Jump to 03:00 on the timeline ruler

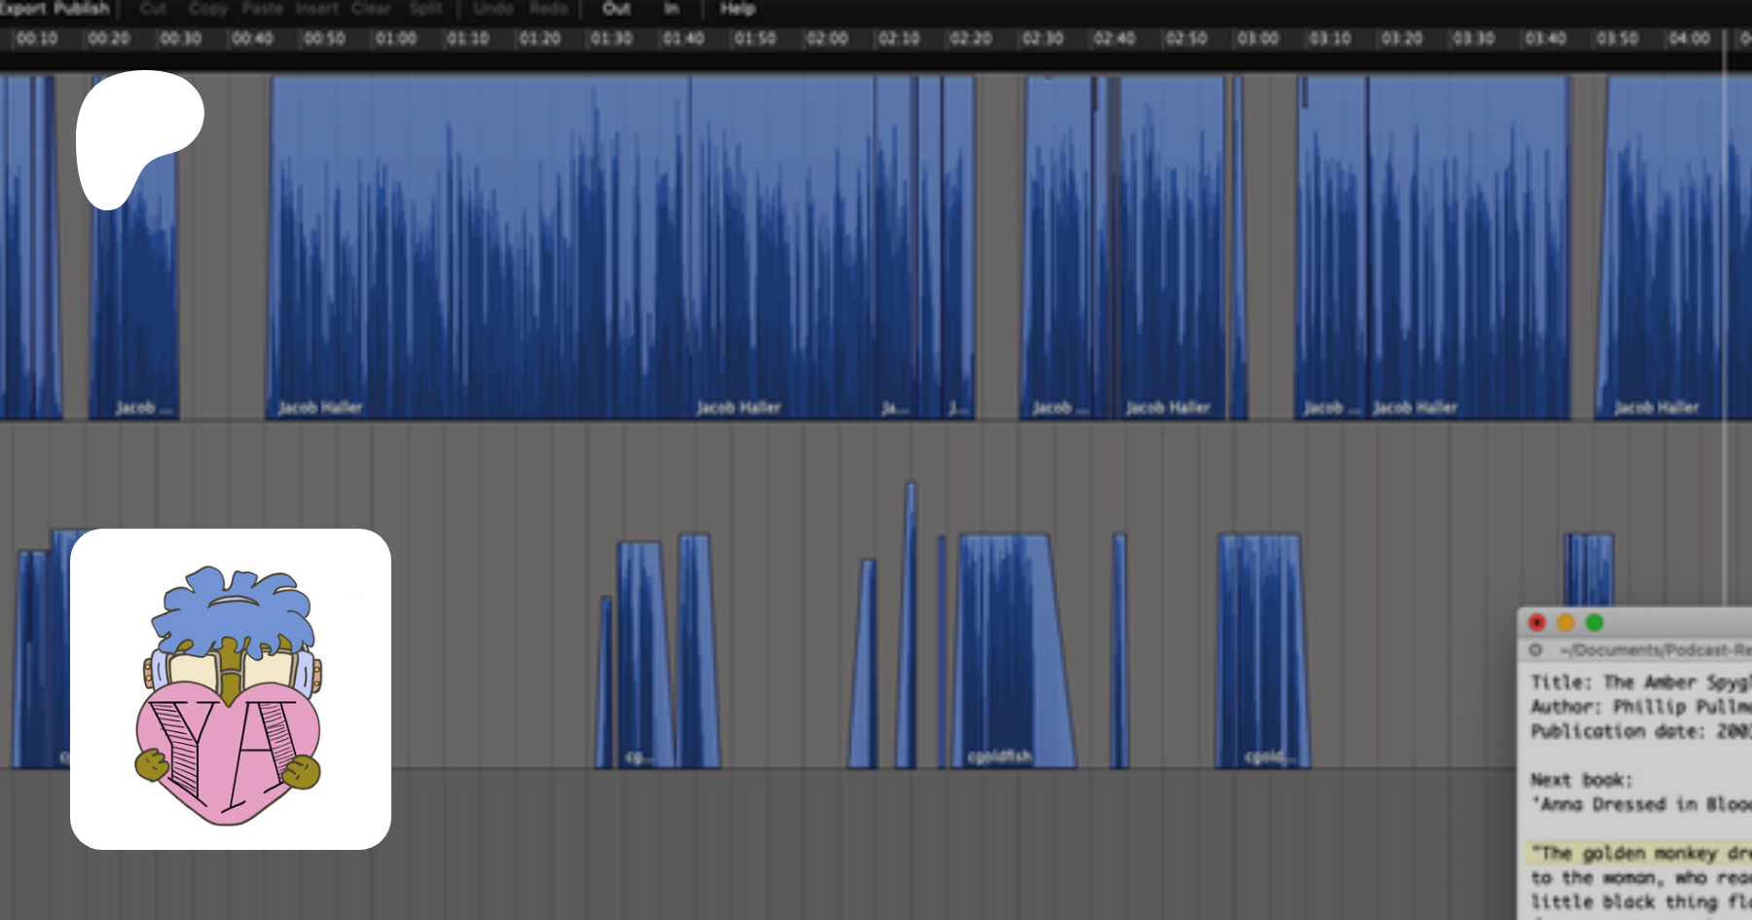(1258, 38)
